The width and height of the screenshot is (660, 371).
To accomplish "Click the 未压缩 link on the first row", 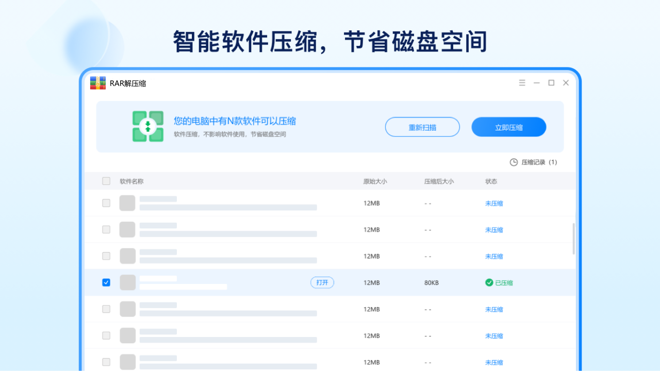I will click(x=493, y=203).
